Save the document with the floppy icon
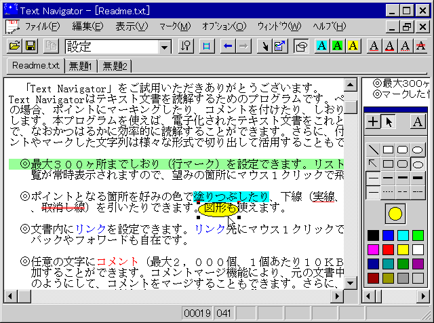 pos(31,46)
